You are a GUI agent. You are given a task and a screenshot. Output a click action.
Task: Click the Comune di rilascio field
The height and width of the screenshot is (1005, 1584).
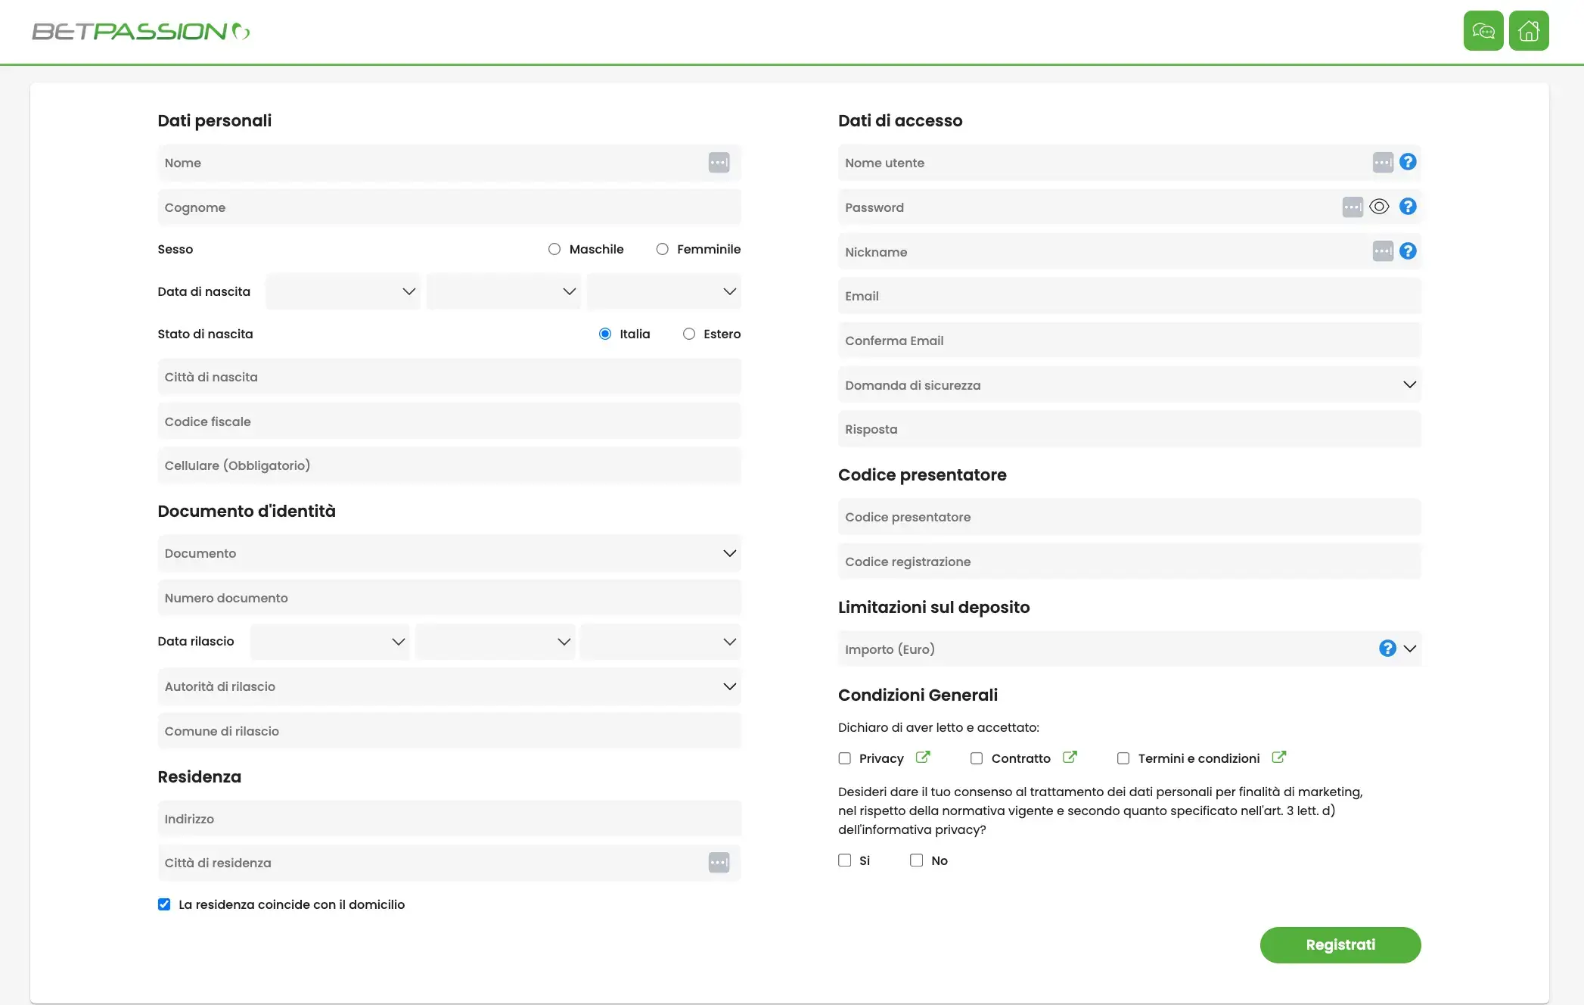pos(449,731)
